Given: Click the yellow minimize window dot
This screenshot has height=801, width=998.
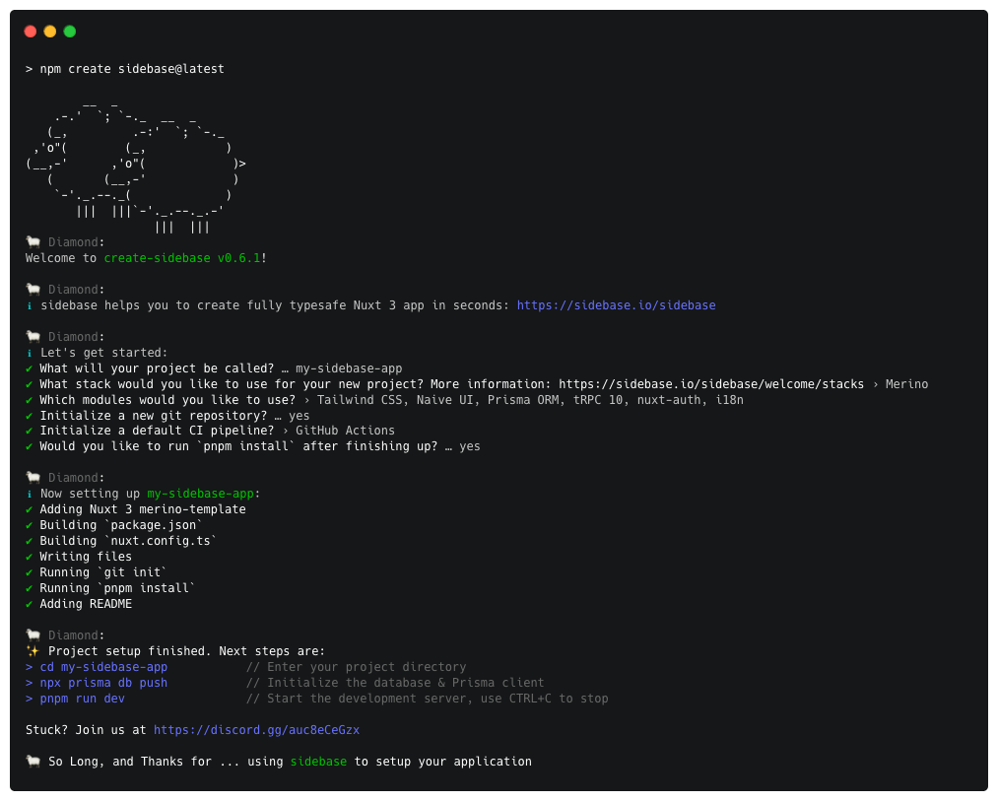Looking at the screenshot, I should point(49,32).
